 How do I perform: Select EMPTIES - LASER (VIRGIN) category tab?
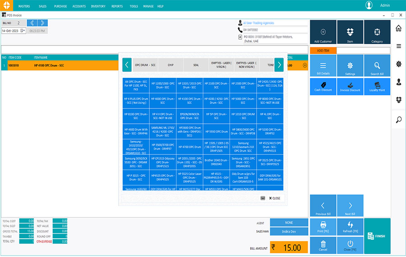(221, 65)
